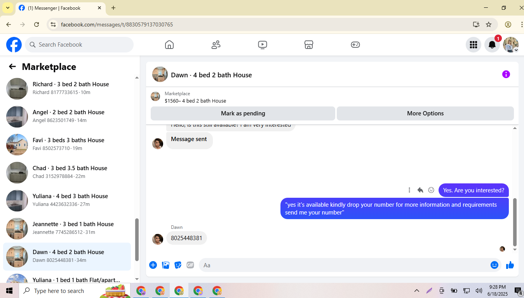Open the Windows notification center
Viewport: 524px width, 298px height.
(518, 291)
